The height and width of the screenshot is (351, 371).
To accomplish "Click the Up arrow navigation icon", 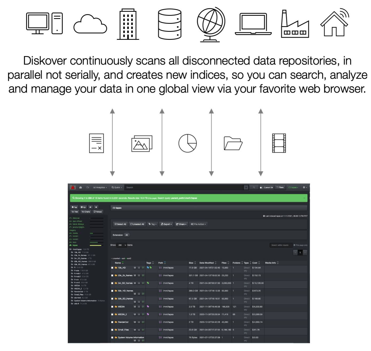I will [x=83, y=207].
